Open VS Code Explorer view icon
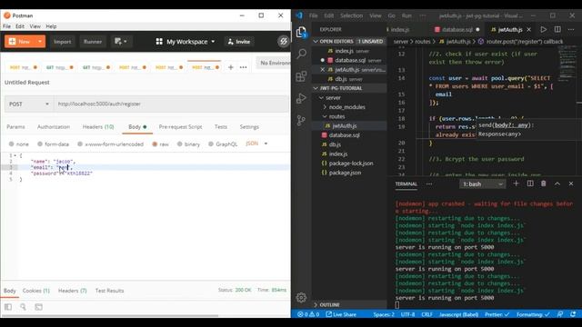 click(x=301, y=33)
